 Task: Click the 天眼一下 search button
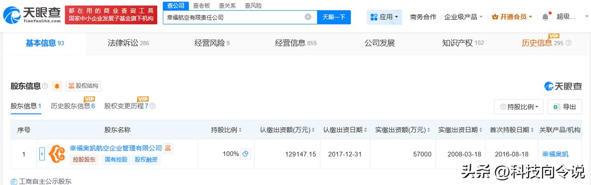click(x=334, y=17)
